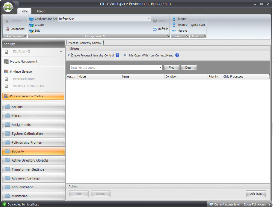
Task: Sort by the Condition column header
Action: pyautogui.click(x=186, y=76)
